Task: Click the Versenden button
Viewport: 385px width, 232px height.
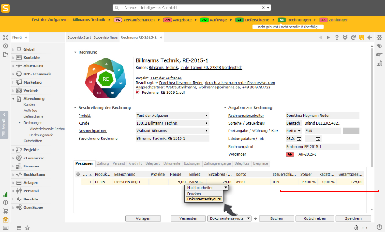Action: click(188, 218)
